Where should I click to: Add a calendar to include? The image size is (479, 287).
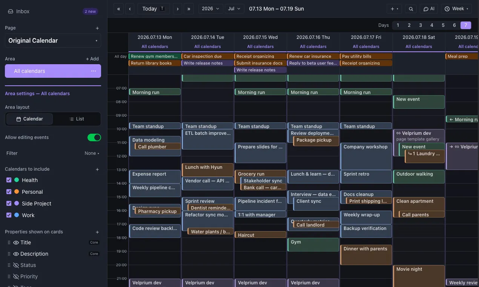[97, 169]
